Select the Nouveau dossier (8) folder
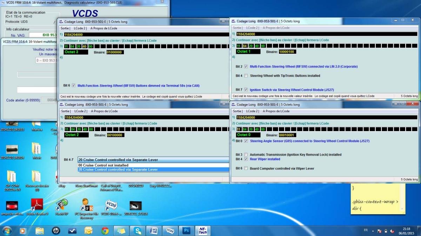The height and width of the screenshot is (236, 421). point(37,181)
